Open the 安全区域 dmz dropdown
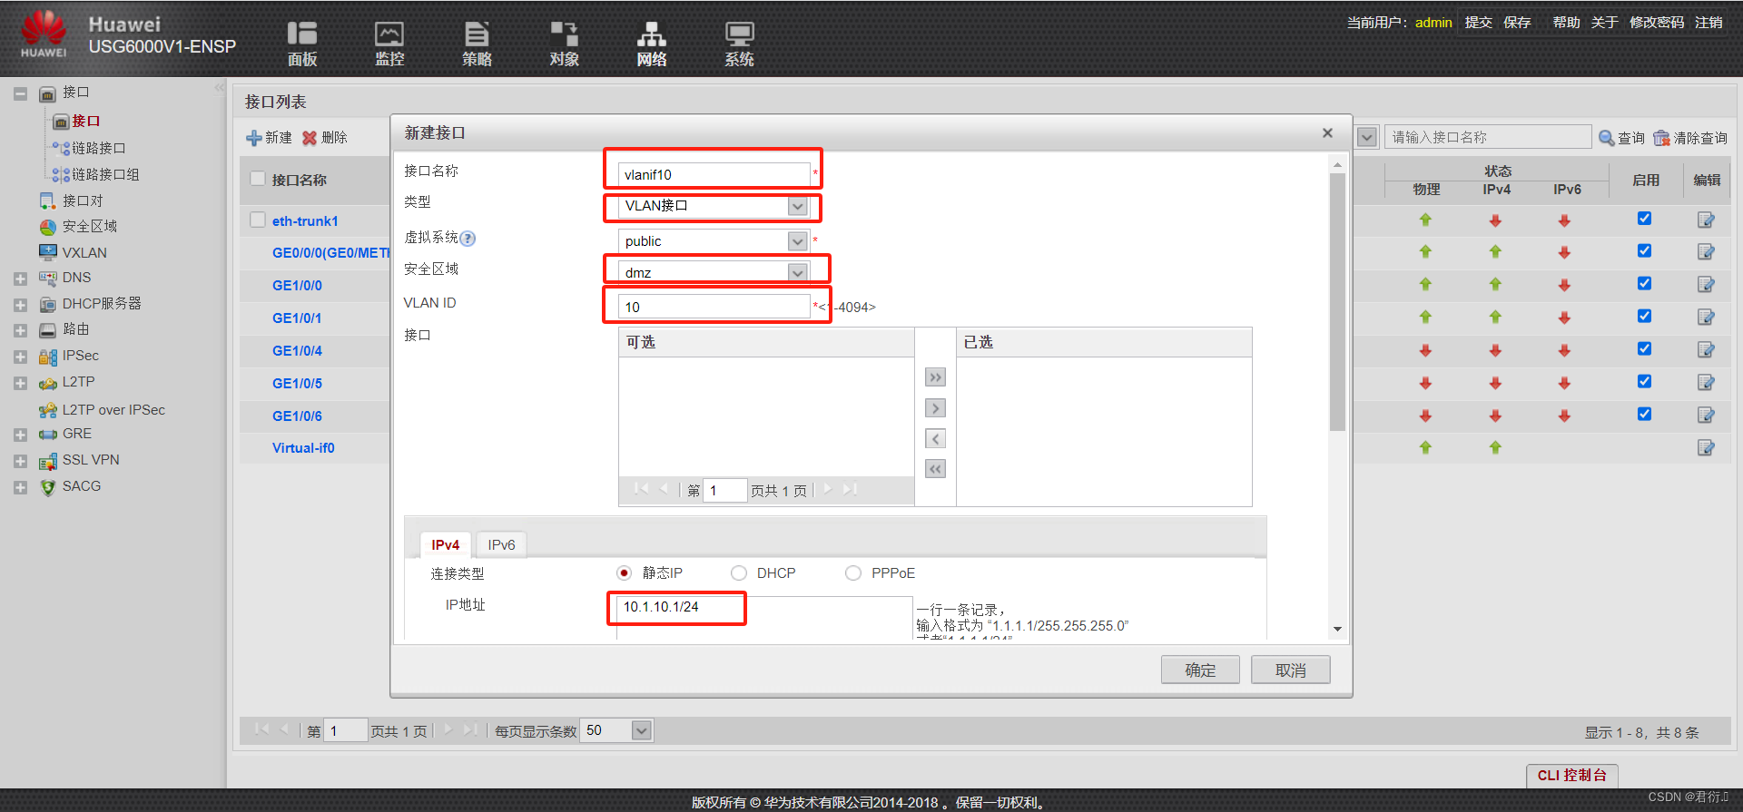Screen dimensions: 1743x812 pos(797,272)
